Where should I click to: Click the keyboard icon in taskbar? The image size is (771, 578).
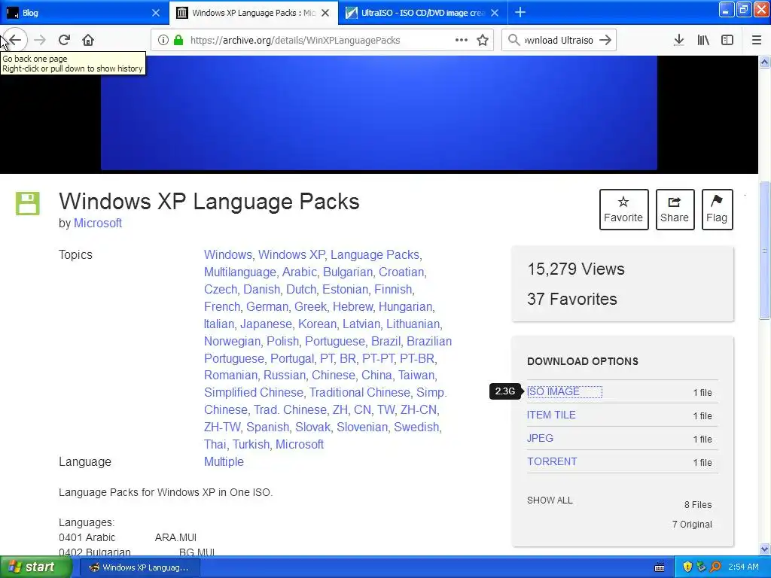pyautogui.click(x=660, y=567)
